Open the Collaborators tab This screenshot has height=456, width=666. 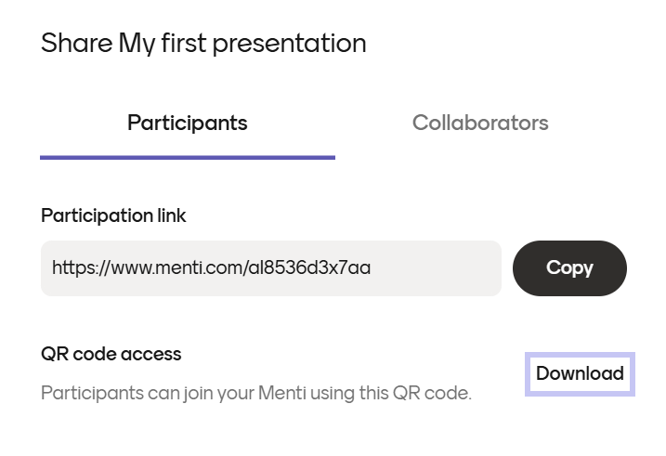[x=480, y=123]
